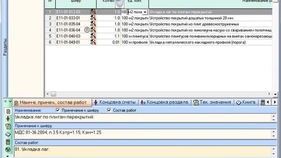
Task: Select the code cell E11-01-035-04
Action: [x=68, y=24]
